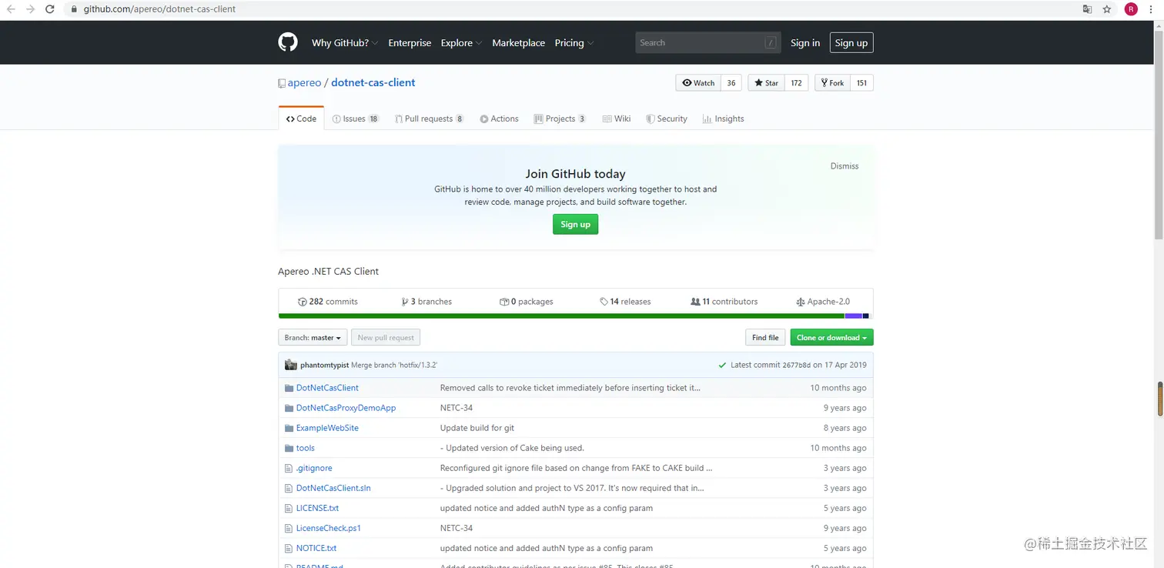Star the repository
1164x568 pixels.
tap(766, 83)
